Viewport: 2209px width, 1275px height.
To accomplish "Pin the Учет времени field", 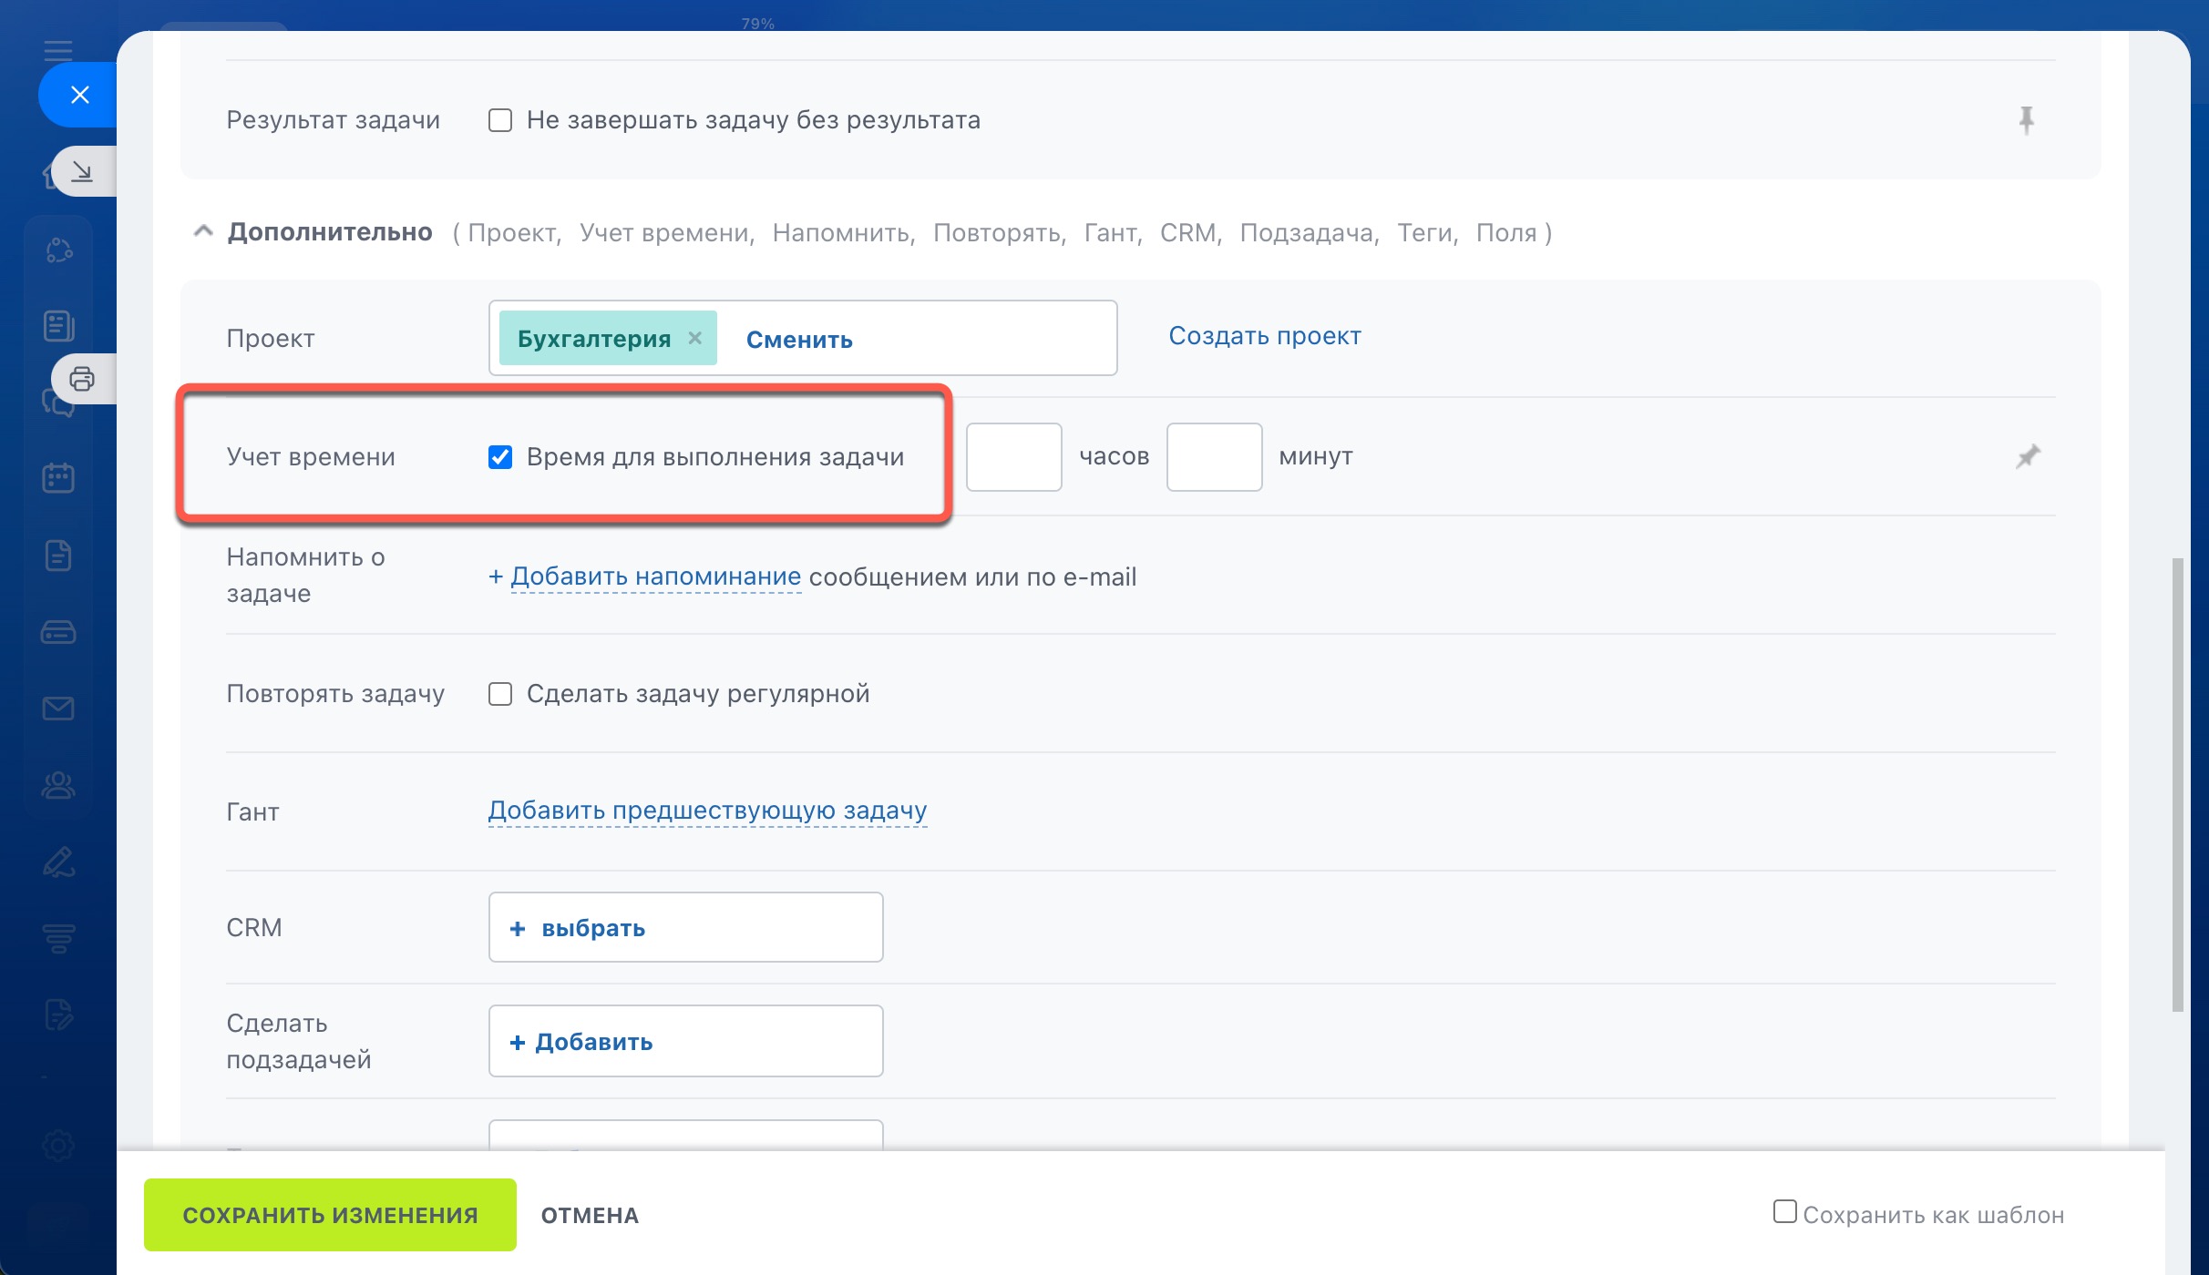I will click(2028, 456).
